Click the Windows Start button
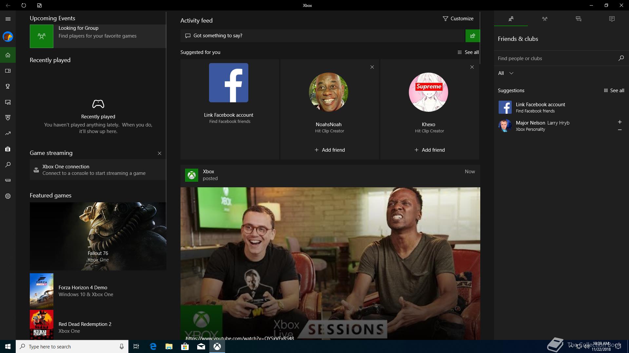 [x=8, y=346]
